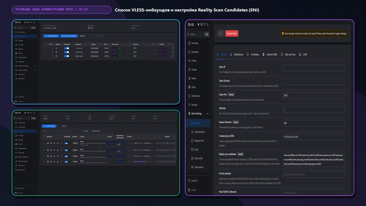Image resolution: width=366 pixels, height=206 pixels.
Task: Click the Log Out icon in the settings panel sidebar
Action: click(x=189, y=180)
